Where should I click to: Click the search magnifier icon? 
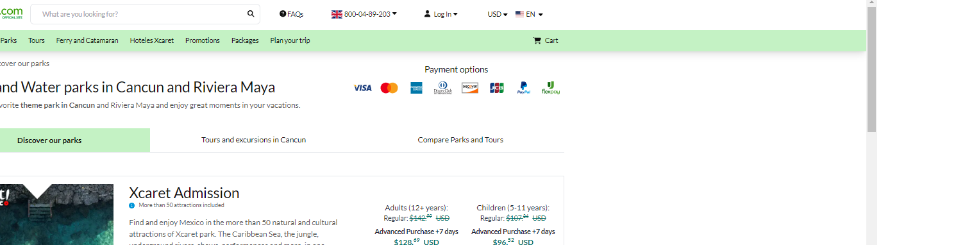coord(251,14)
